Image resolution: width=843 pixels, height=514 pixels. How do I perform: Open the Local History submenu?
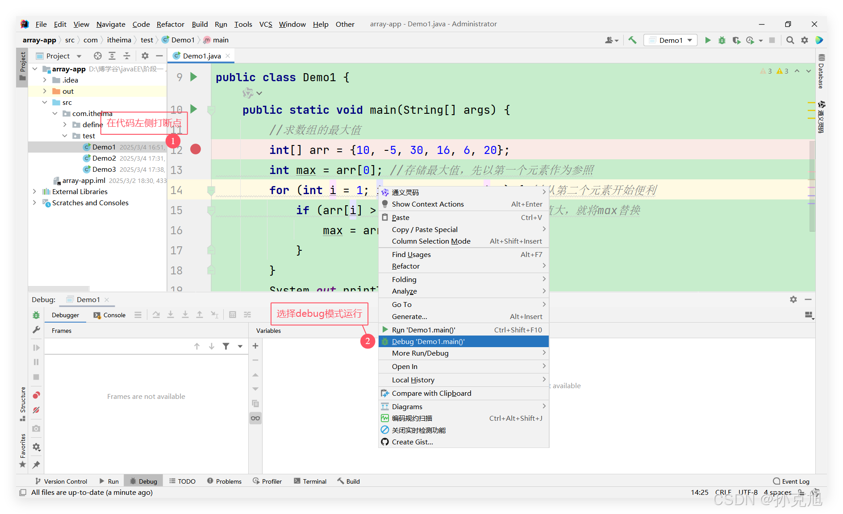(x=463, y=380)
